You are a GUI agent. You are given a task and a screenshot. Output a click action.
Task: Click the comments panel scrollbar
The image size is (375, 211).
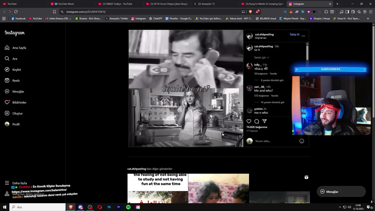307,53
